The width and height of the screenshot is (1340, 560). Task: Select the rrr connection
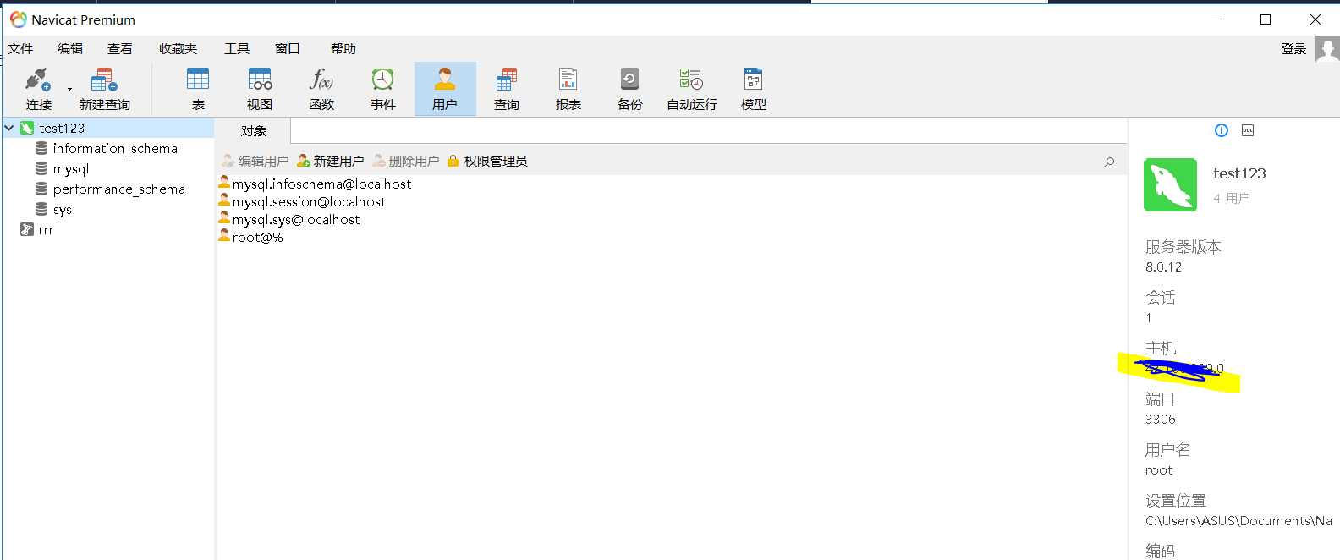(x=46, y=229)
